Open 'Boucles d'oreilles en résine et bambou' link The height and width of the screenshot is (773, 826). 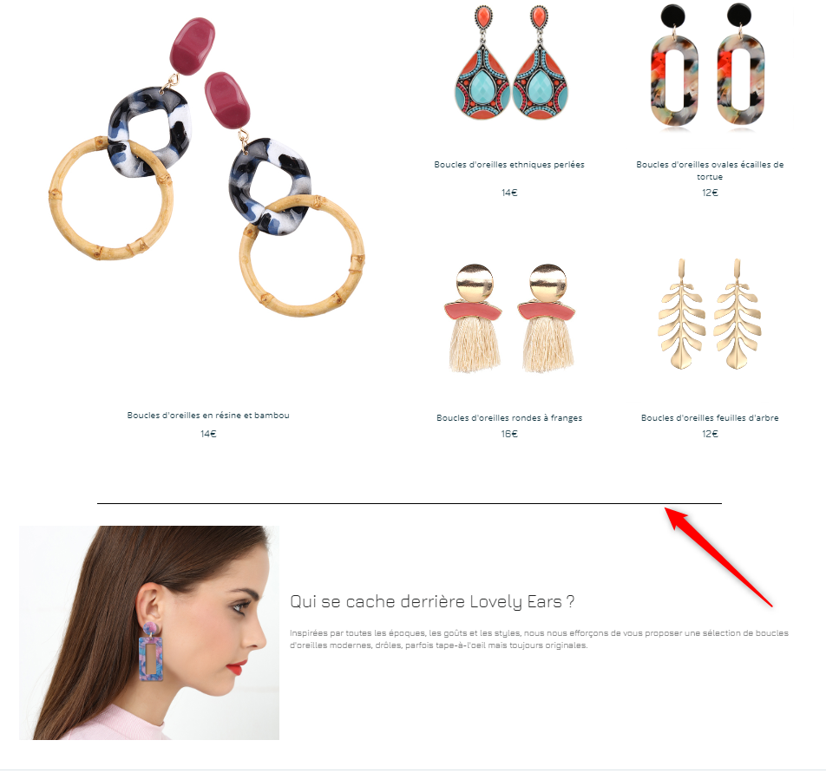208,415
